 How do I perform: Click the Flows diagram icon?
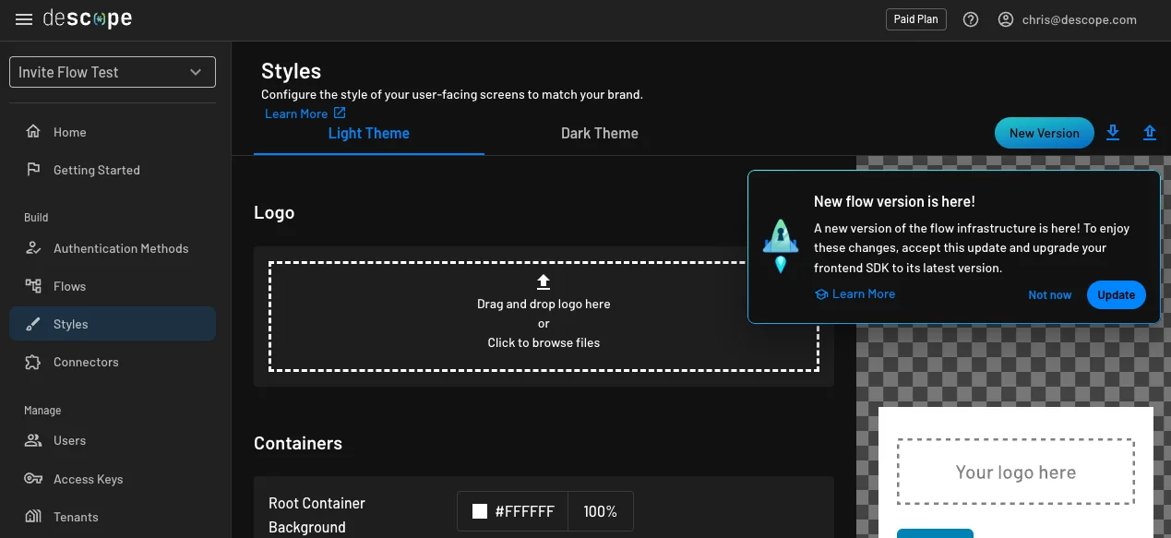pos(33,286)
